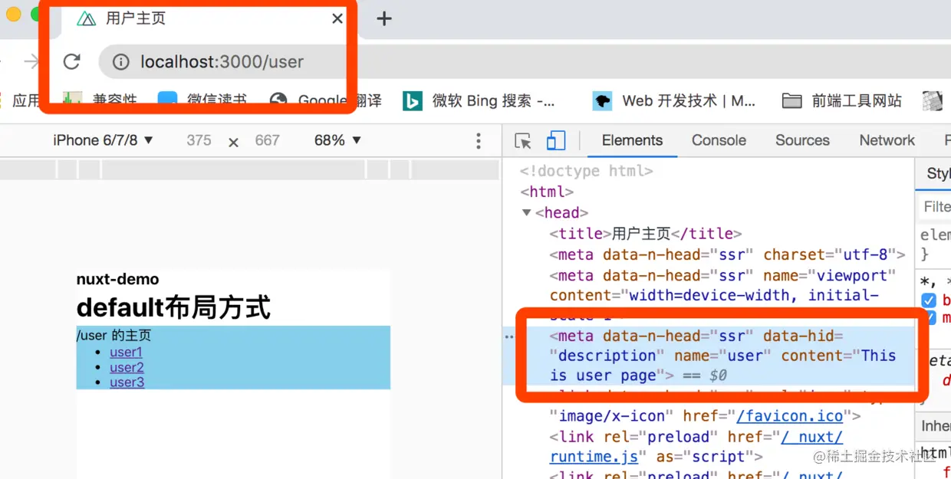951x479 pixels.
Task: Toggle the first style property checkbox
Action: click(x=929, y=300)
